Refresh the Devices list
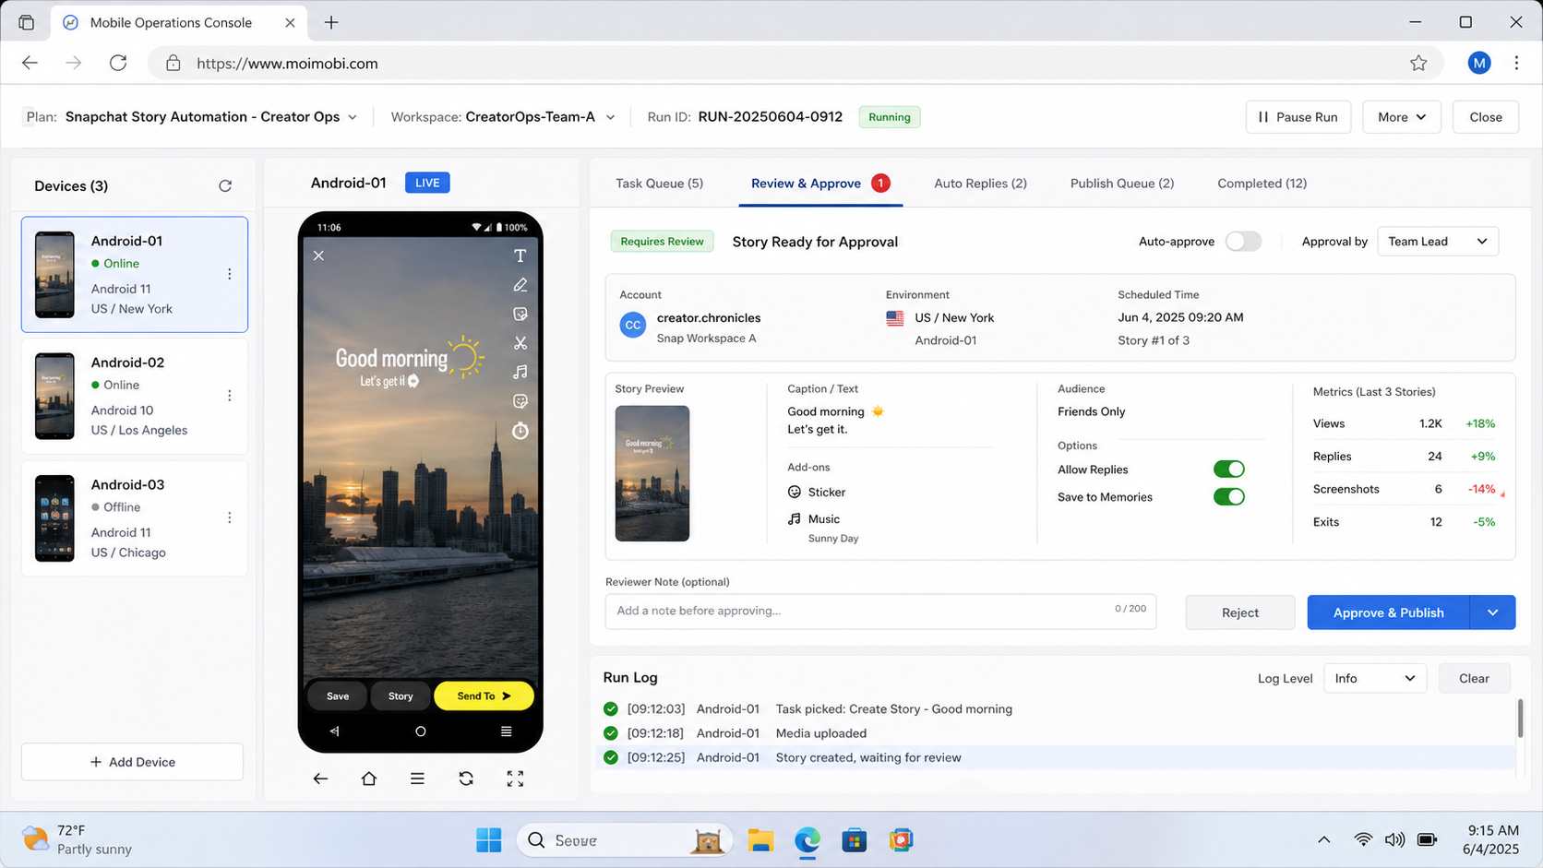Viewport: 1543px width, 868px height. click(225, 185)
